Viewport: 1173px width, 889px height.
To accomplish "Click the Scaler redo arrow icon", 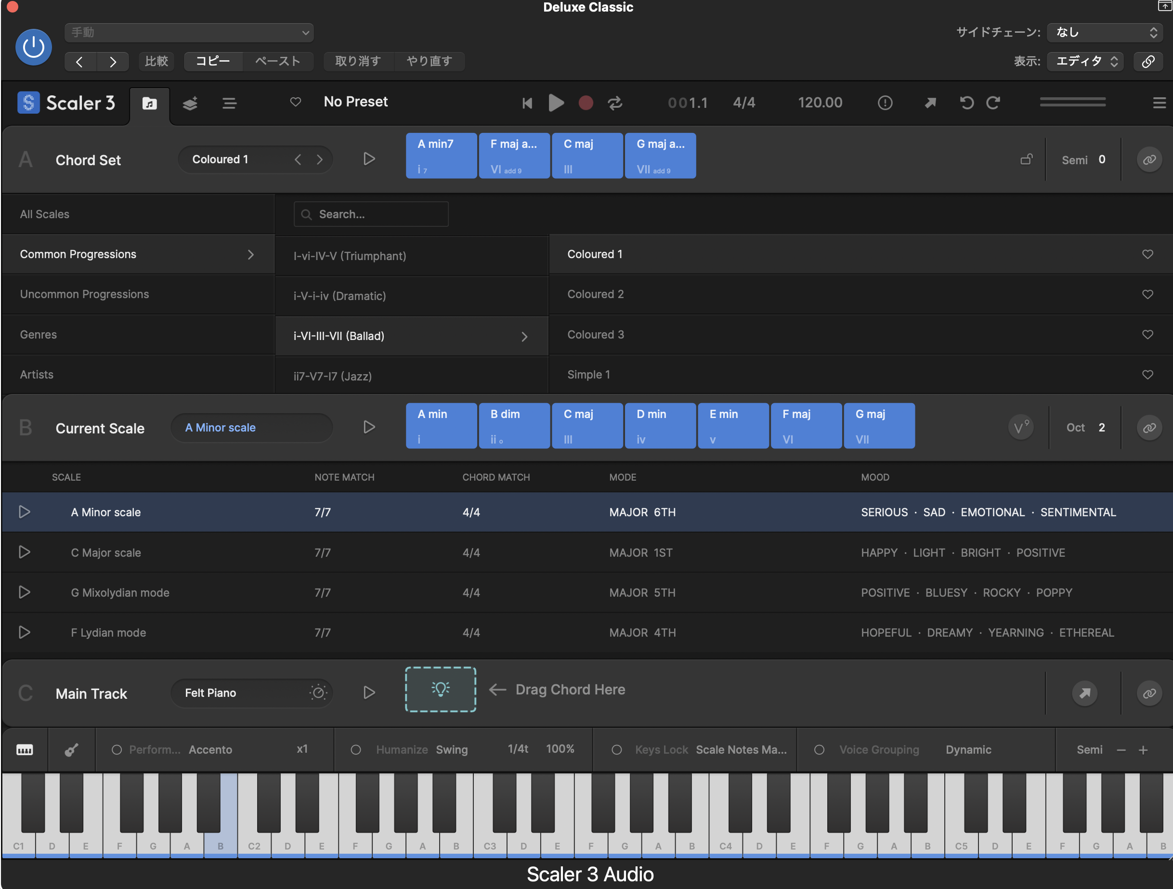I will 993,103.
